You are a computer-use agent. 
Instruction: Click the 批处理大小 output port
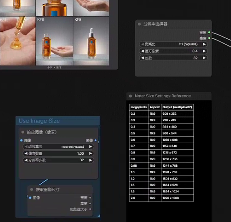pyautogui.click(x=90, y=209)
